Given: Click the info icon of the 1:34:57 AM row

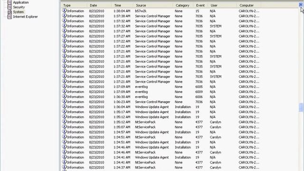Looking at the screenshot, I should coord(64,132).
